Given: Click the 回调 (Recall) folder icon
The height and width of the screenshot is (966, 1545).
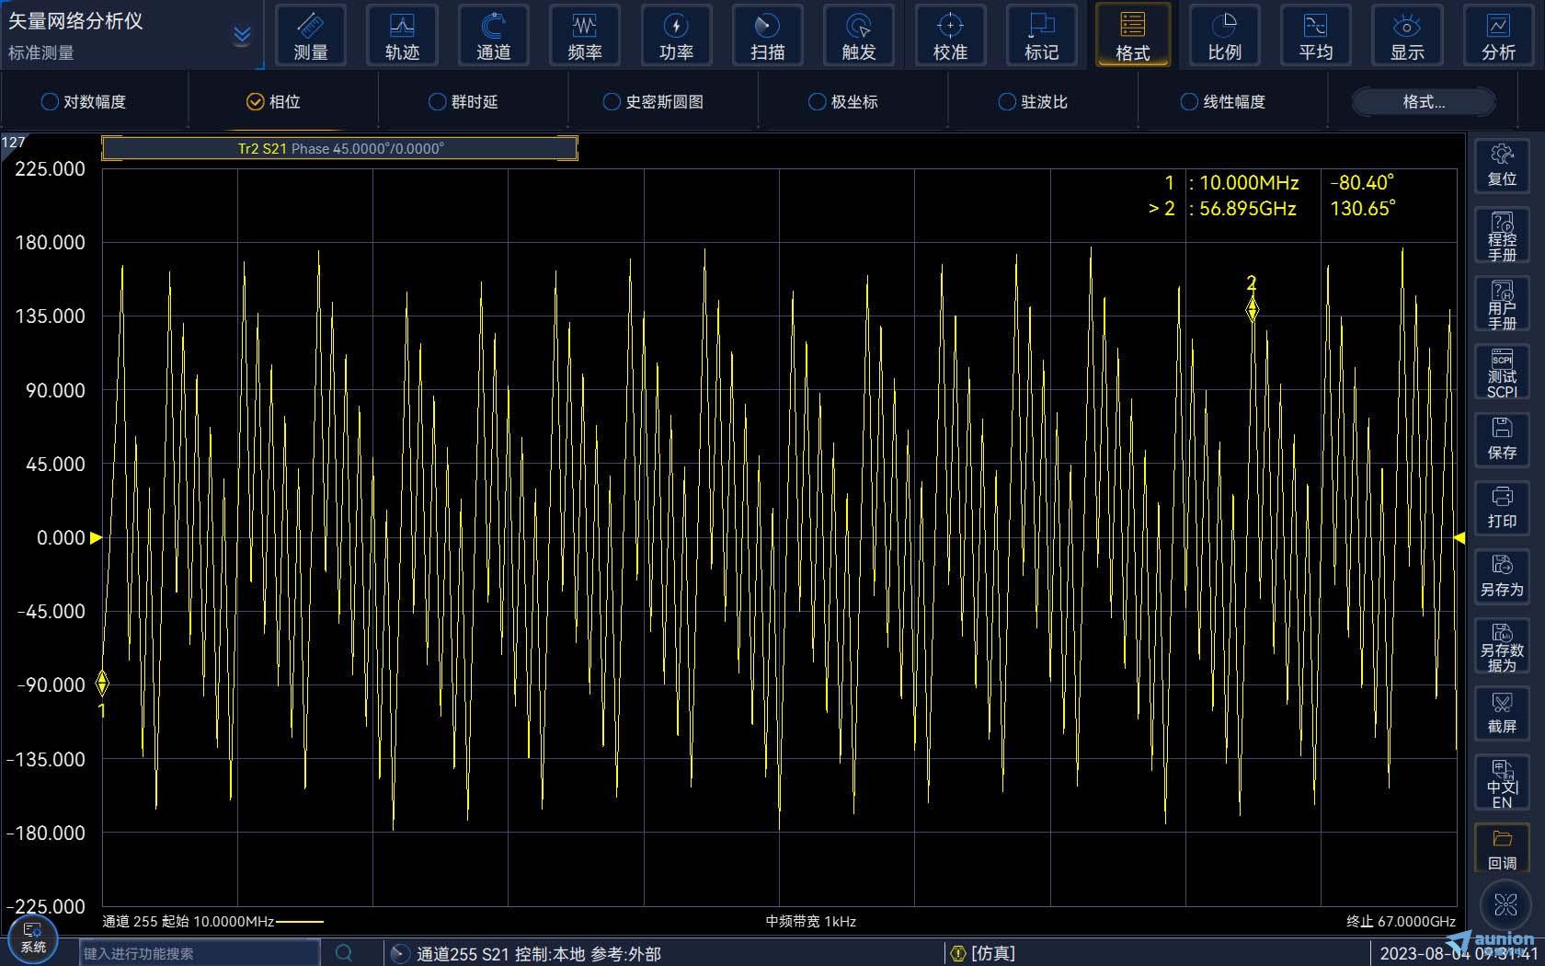Looking at the screenshot, I should point(1502,848).
